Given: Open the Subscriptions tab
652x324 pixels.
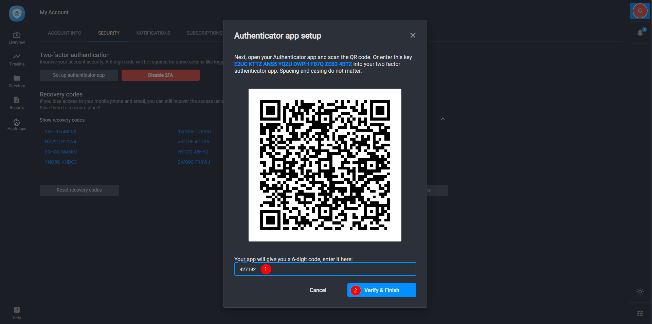Looking at the screenshot, I should click(204, 33).
